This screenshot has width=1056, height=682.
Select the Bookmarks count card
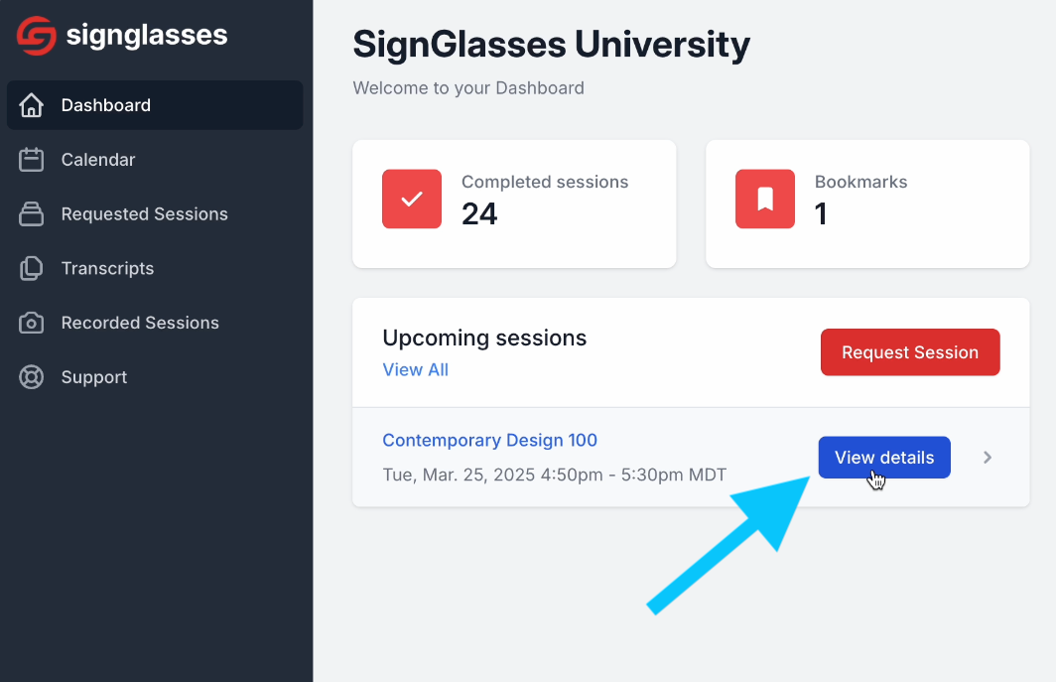click(x=867, y=205)
